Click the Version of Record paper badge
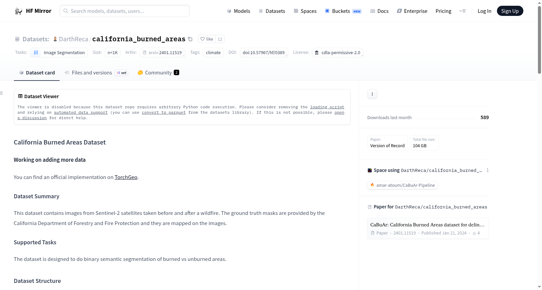 (x=388, y=143)
